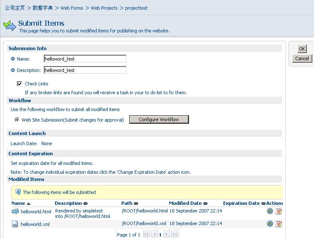Go to the next page of items
Screen dimensions: 314x239
pyautogui.click(x=167, y=234)
